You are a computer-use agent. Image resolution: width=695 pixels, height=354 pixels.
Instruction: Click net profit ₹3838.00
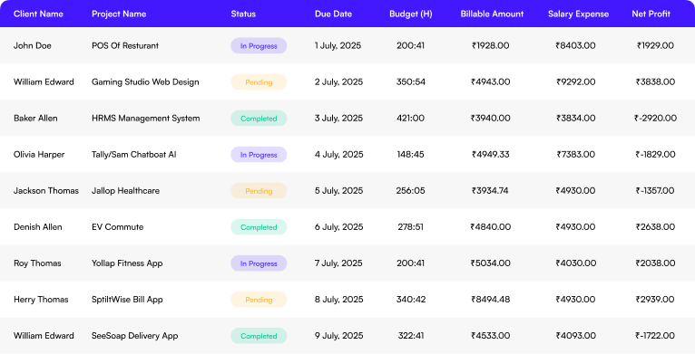click(x=656, y=81)
